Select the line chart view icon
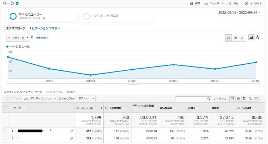Screen dimensions: 268x144 [251, 37]
